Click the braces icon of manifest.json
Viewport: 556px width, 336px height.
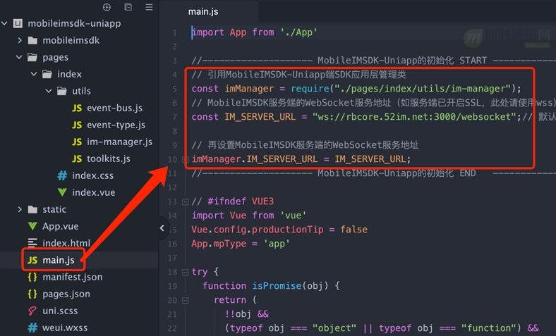32,277
